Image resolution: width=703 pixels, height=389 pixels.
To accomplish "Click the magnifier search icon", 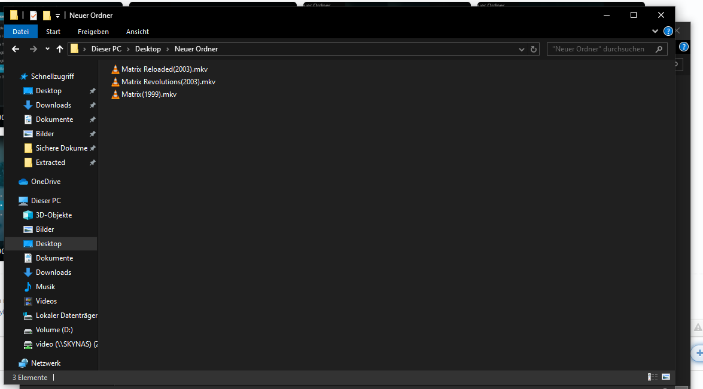I will click(x=659, y=49).
